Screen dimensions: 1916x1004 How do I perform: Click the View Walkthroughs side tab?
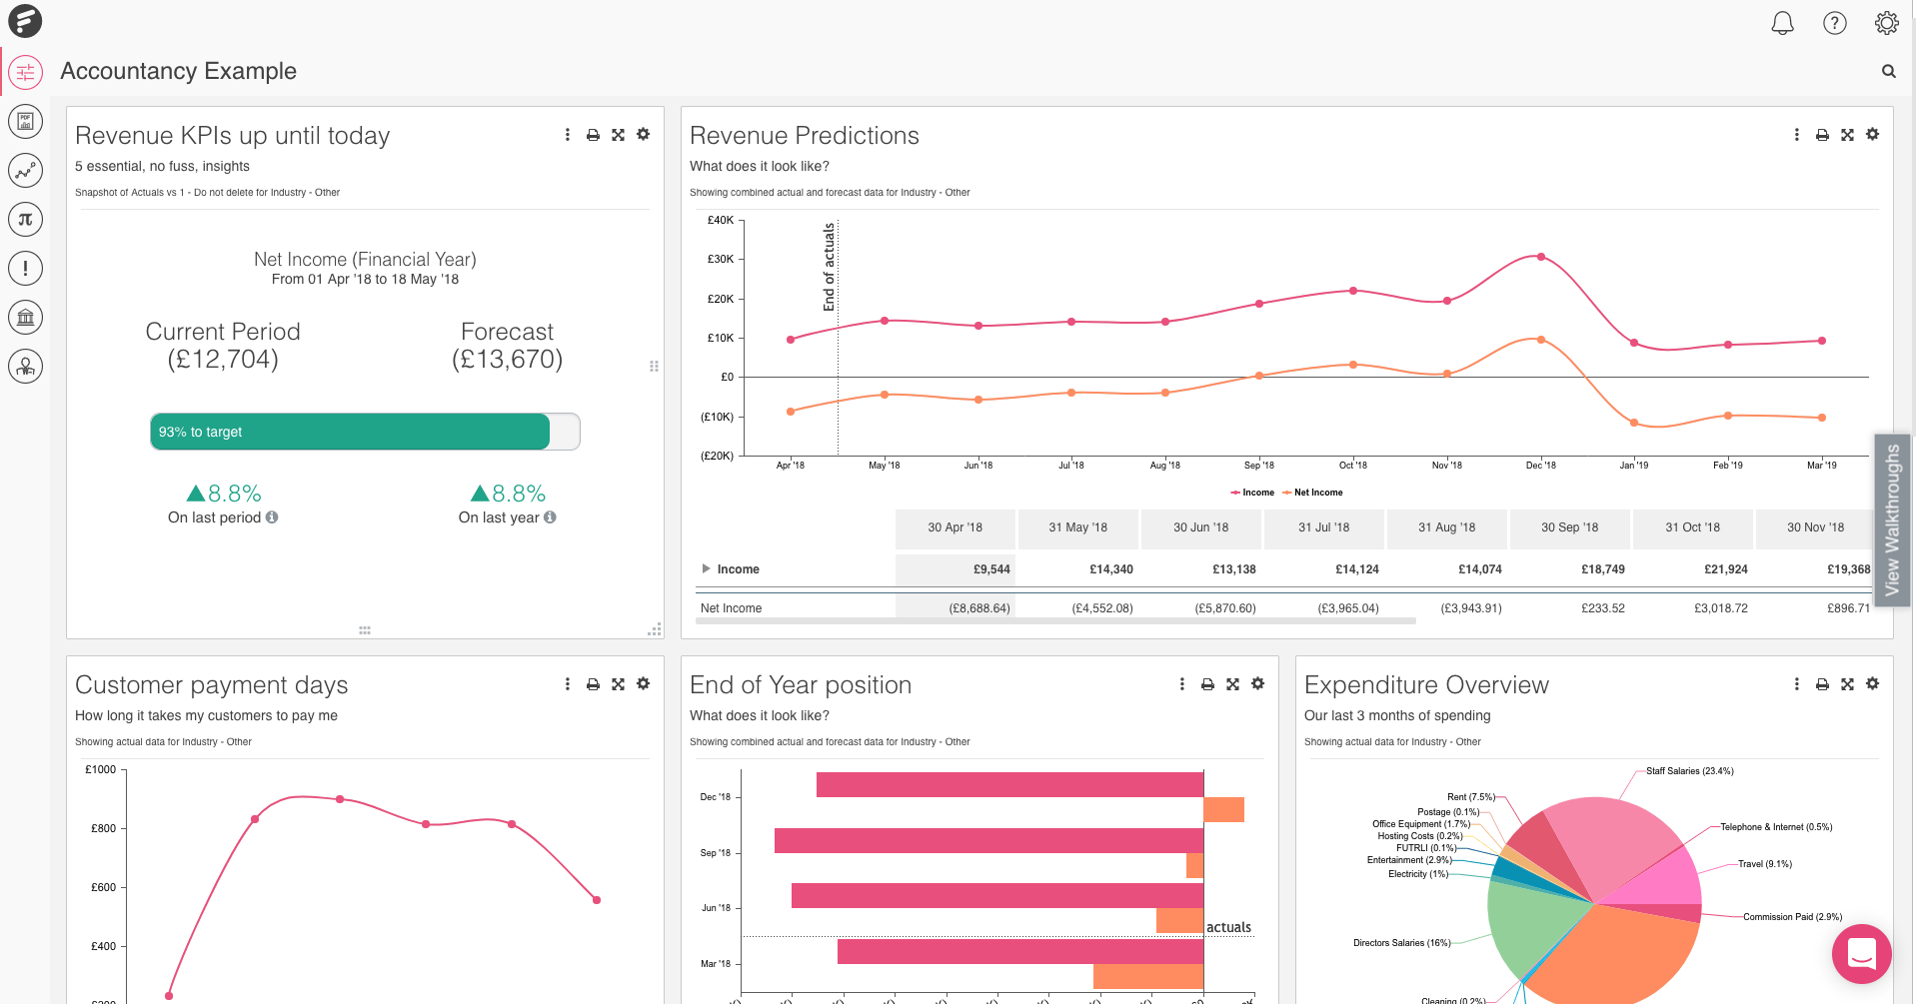1891,519
